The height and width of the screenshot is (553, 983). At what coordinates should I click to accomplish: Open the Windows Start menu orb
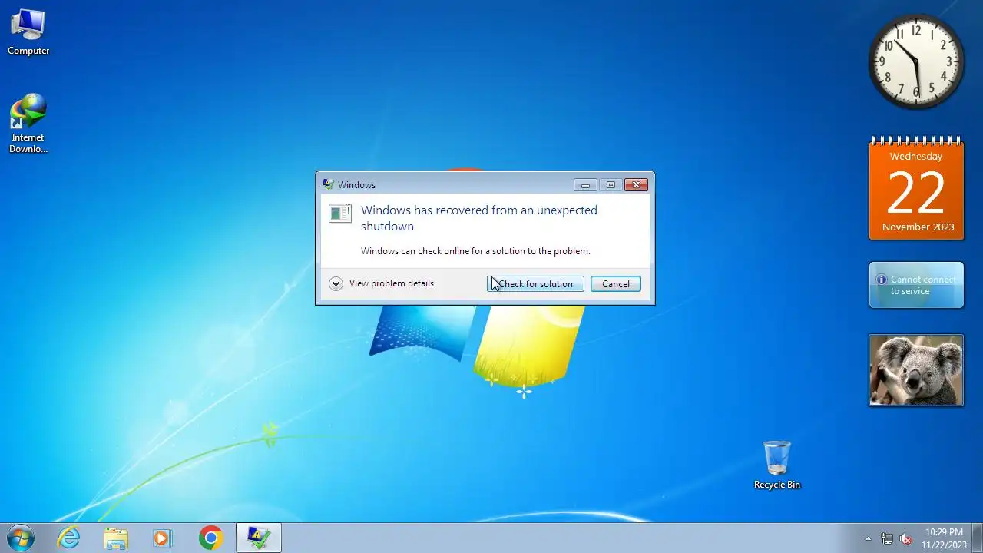(20, 538)
